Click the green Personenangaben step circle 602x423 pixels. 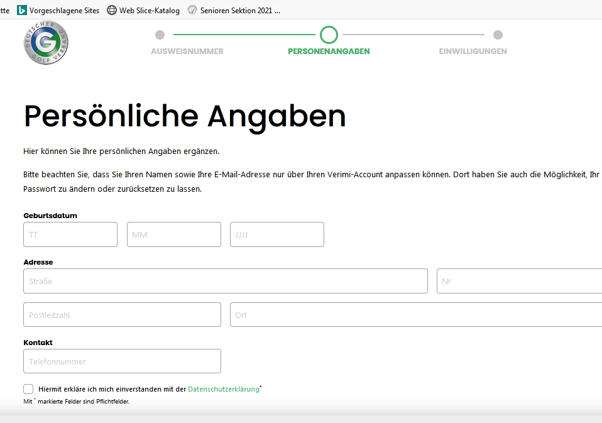pos(329,35)
